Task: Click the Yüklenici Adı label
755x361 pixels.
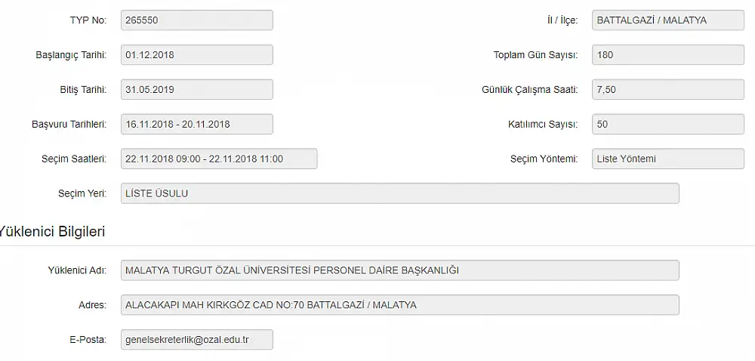Action: pos(77,270)
